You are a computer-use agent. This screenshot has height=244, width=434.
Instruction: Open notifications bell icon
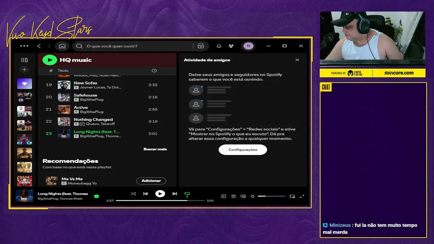[219, 46]
